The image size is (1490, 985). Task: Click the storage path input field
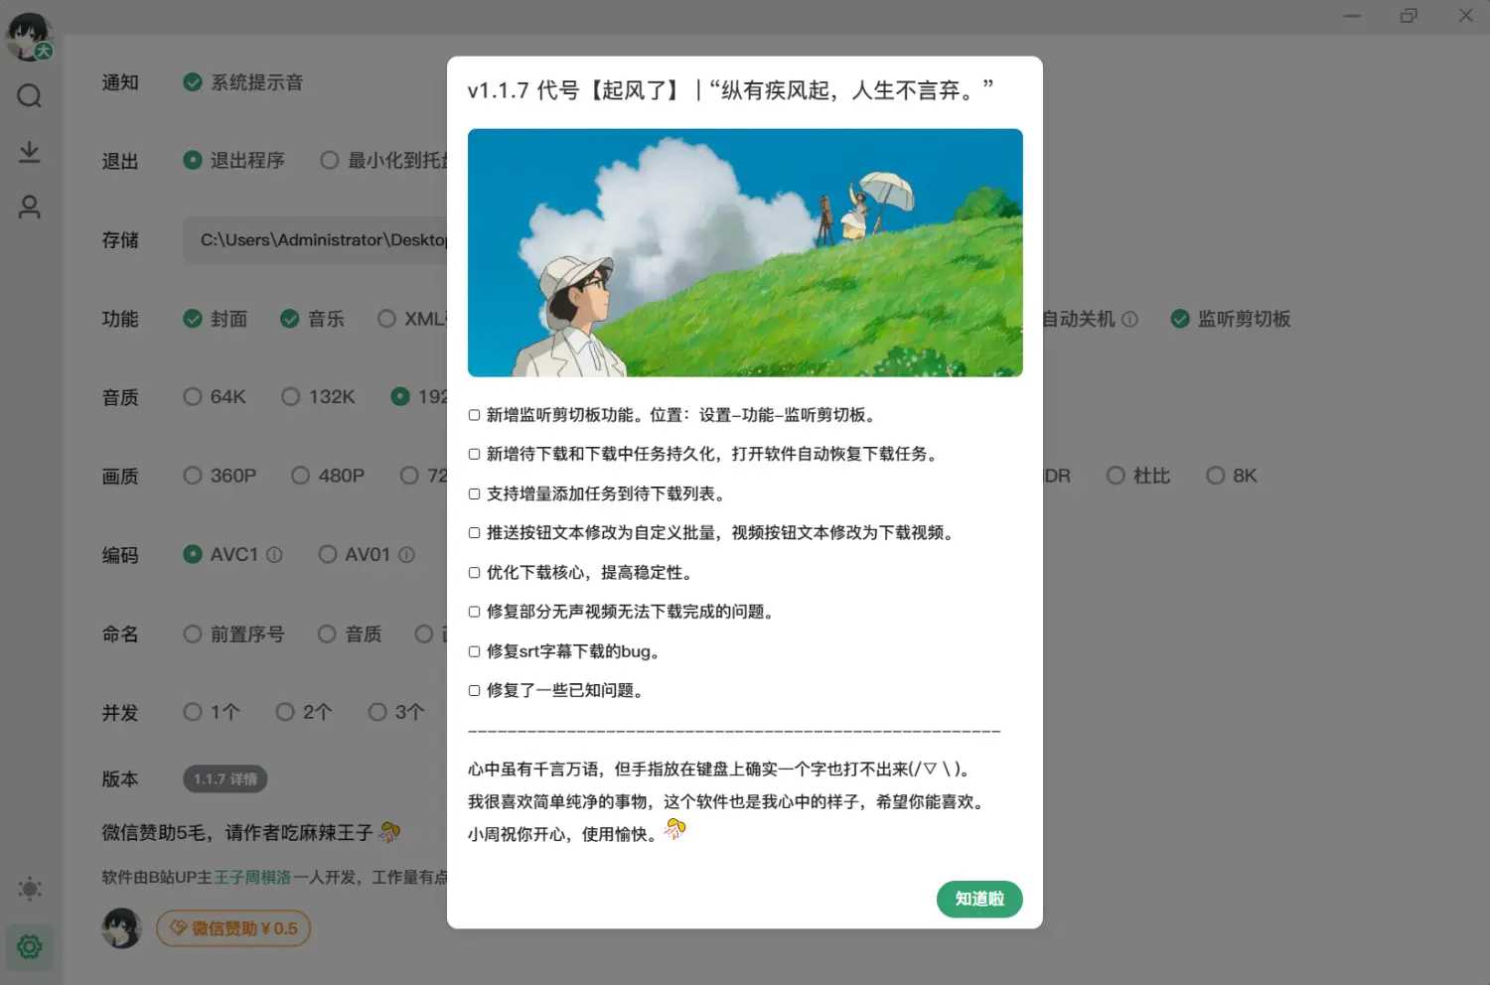[x=316, y=240]
